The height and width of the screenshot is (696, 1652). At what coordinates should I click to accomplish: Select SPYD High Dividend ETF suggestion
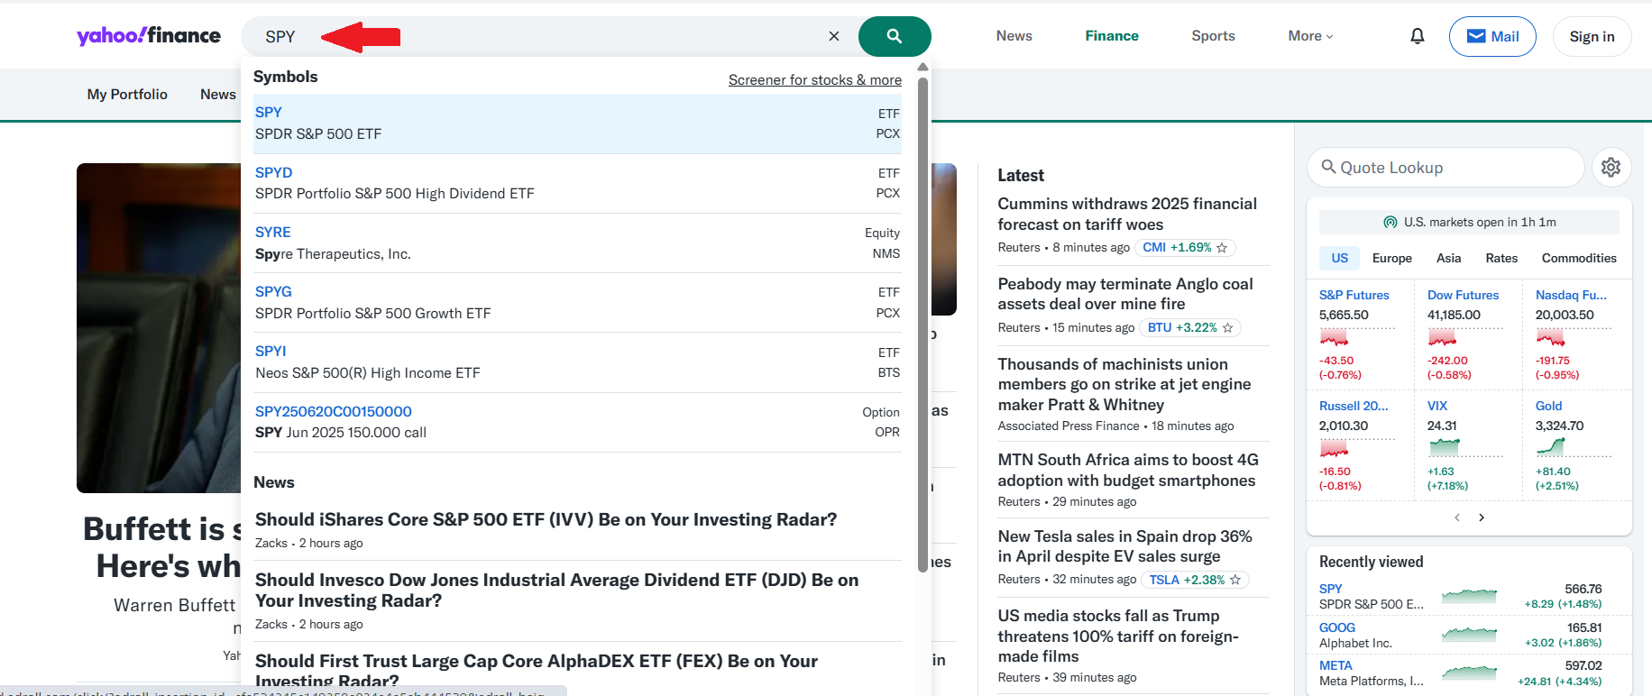click(x=577, y=183)
